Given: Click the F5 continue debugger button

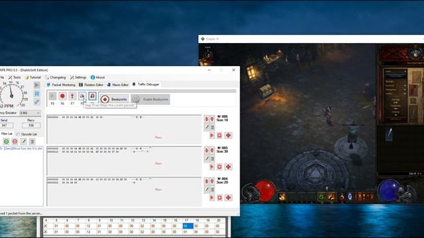Looking at the screenshot, I should 52,96.
